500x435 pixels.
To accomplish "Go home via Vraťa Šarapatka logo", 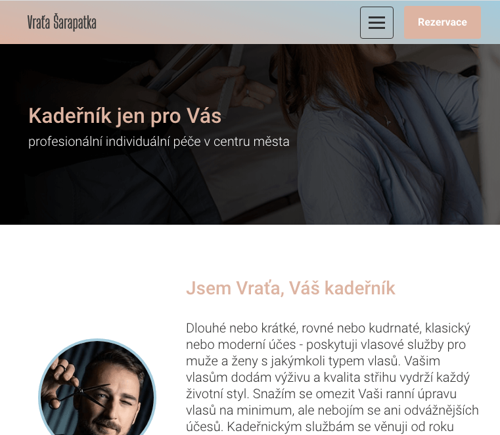I will coord(62,22).
